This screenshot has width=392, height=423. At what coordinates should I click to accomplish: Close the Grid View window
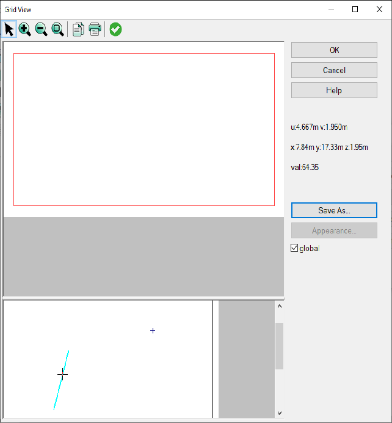379,9
